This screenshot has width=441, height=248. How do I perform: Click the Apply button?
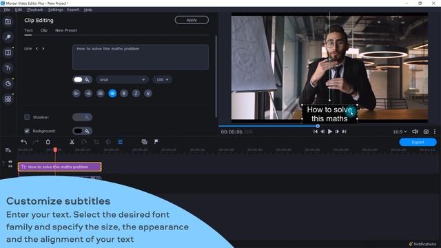pyautogui.click(x=192, y=20)
